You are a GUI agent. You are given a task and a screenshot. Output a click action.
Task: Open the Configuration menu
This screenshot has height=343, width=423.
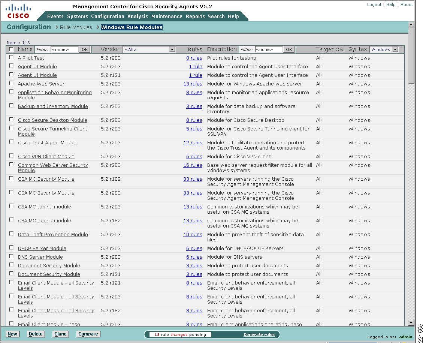coord(108,16)
